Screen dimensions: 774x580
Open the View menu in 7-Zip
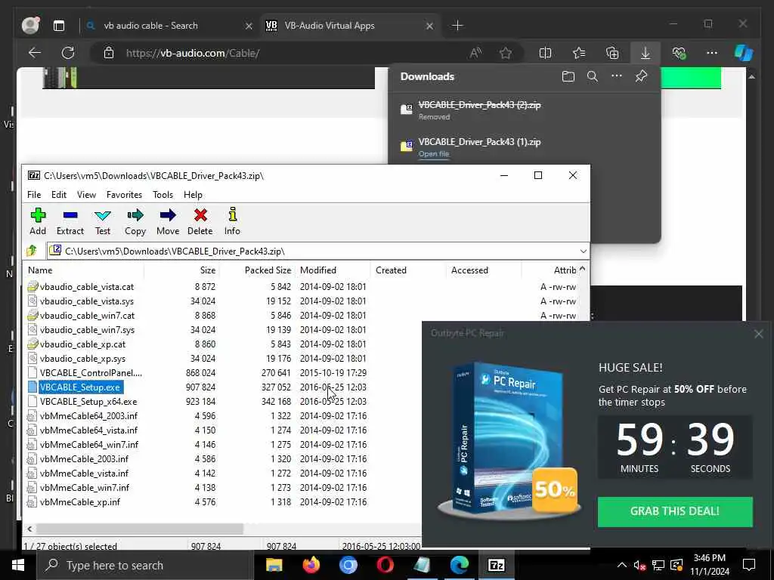[x=86, y=195]
